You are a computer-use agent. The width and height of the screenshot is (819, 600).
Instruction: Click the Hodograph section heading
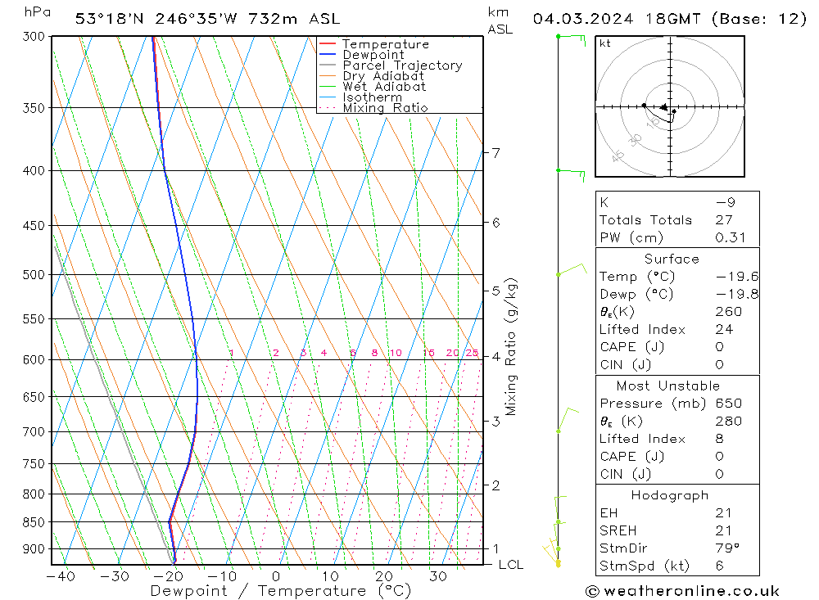(x=670, y=495)
